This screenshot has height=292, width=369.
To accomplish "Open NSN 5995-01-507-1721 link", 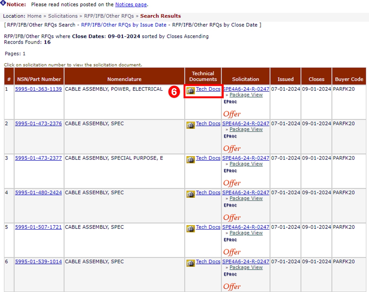I will pos(38,227).
